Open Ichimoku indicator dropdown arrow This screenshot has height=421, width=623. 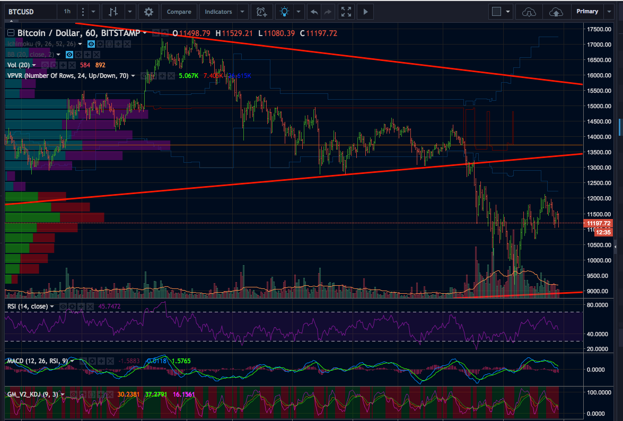(80, 44)
